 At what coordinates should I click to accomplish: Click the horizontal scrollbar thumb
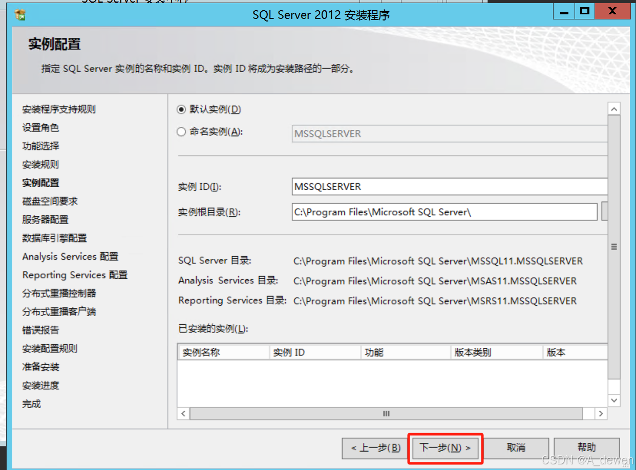pos(386,413)
